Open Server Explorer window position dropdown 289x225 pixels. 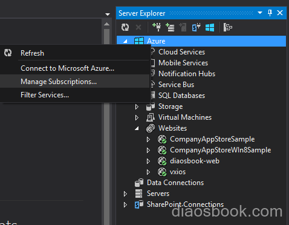point(260,13)
